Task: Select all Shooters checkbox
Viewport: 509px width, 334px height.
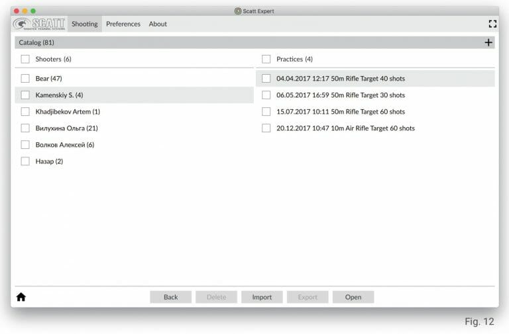Action: [x=25, y=60]
